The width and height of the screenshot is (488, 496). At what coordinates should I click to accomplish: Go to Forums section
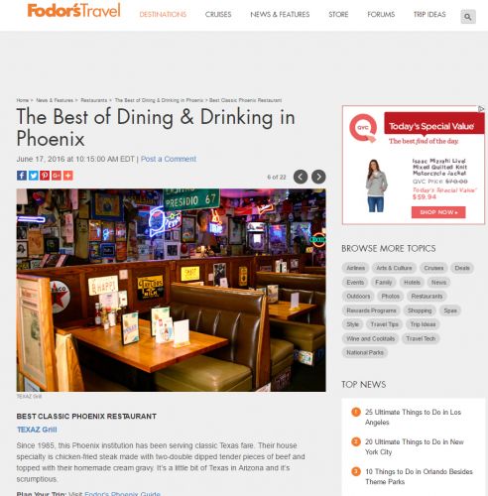coord(381,15)
